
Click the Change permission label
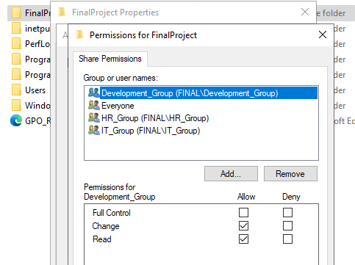pos(106,226)
